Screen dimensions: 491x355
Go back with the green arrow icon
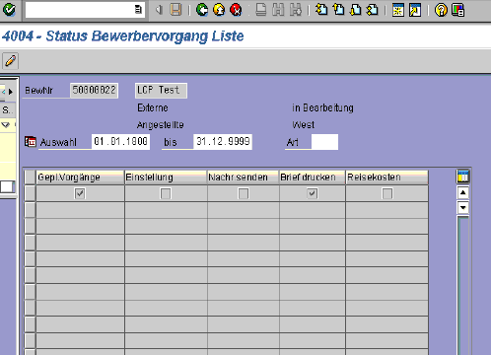pyautogui.click(x=202, y=10)
